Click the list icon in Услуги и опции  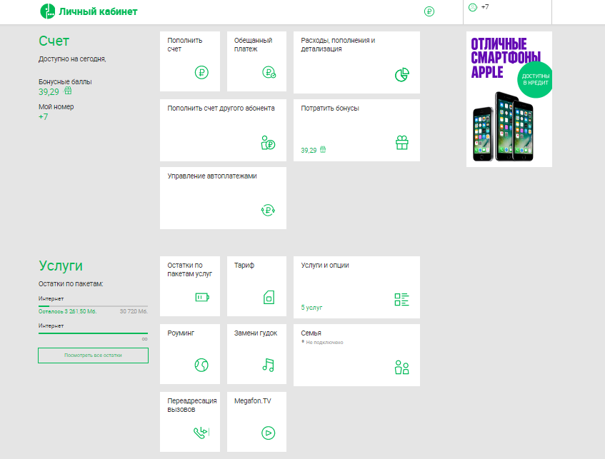(401, 299)
